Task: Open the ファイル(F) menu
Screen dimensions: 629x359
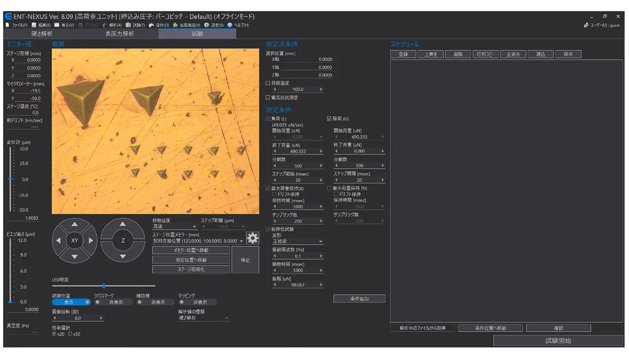Action: click(17, 25)
